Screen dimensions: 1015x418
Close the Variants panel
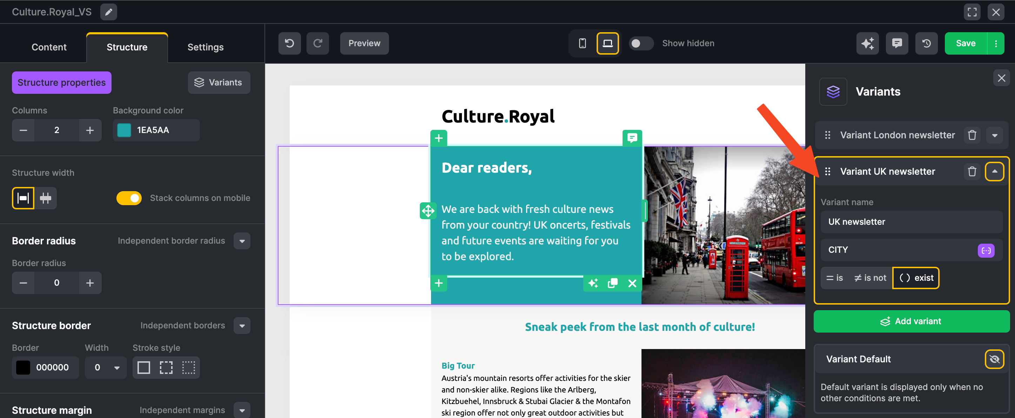point(1001,78)
